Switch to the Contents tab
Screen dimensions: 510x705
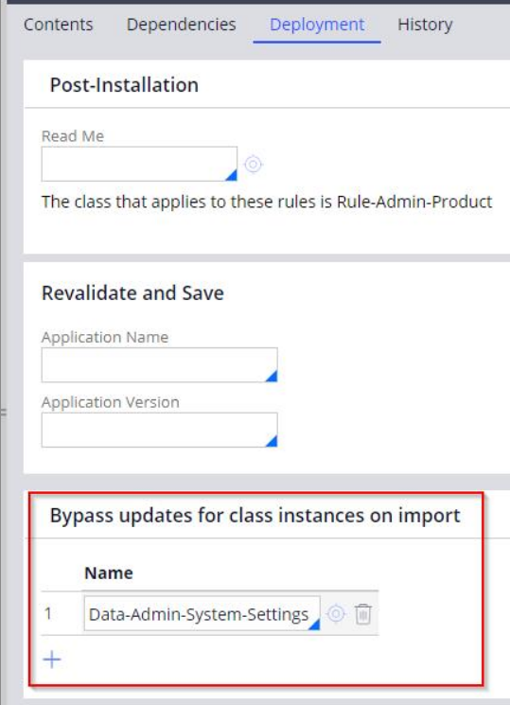(x=59, y=25)
